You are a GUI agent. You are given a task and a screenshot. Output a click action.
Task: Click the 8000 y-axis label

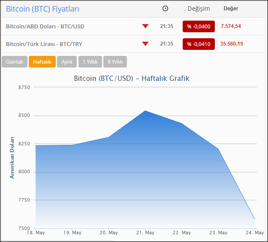(x=24, y=172)
